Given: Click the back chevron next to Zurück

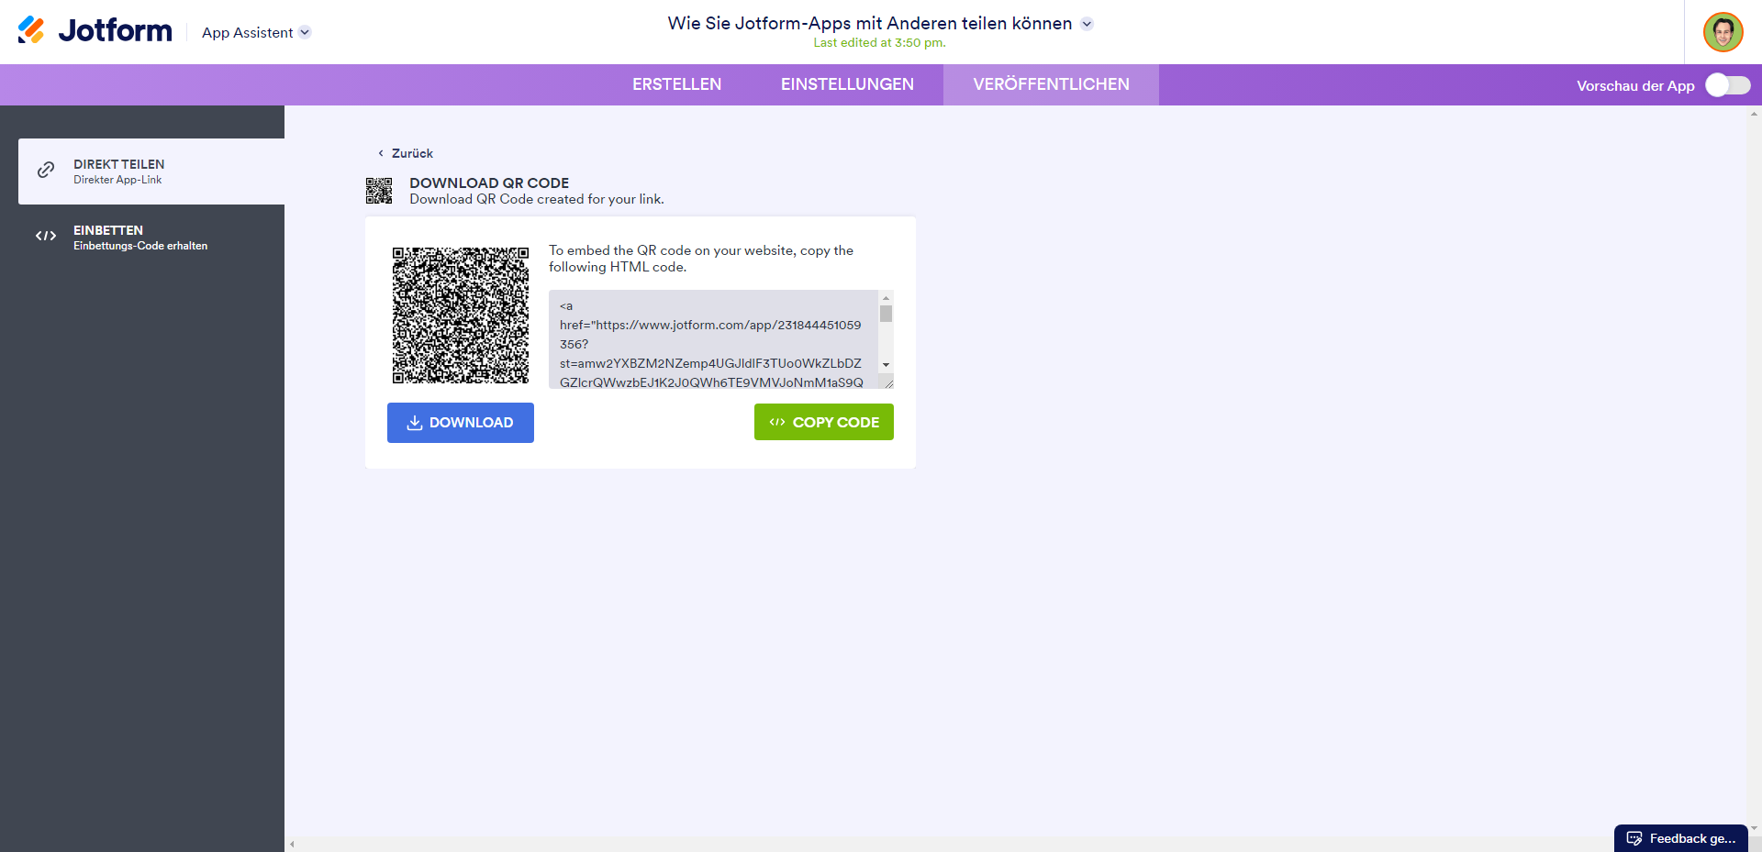Looking at the screenshot, I should tap(381, 153).
